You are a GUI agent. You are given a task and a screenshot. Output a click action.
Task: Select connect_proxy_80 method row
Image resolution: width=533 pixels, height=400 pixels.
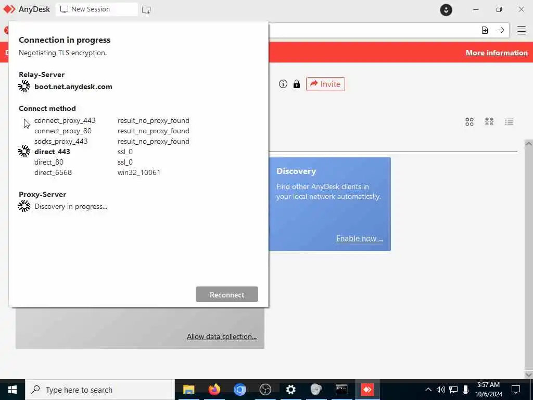click(112, 131)
